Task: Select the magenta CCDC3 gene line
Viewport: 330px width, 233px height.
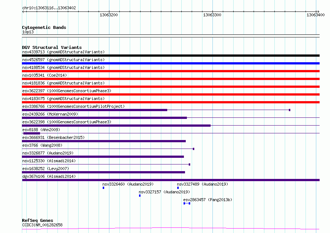Action: (x=171, y=228)
